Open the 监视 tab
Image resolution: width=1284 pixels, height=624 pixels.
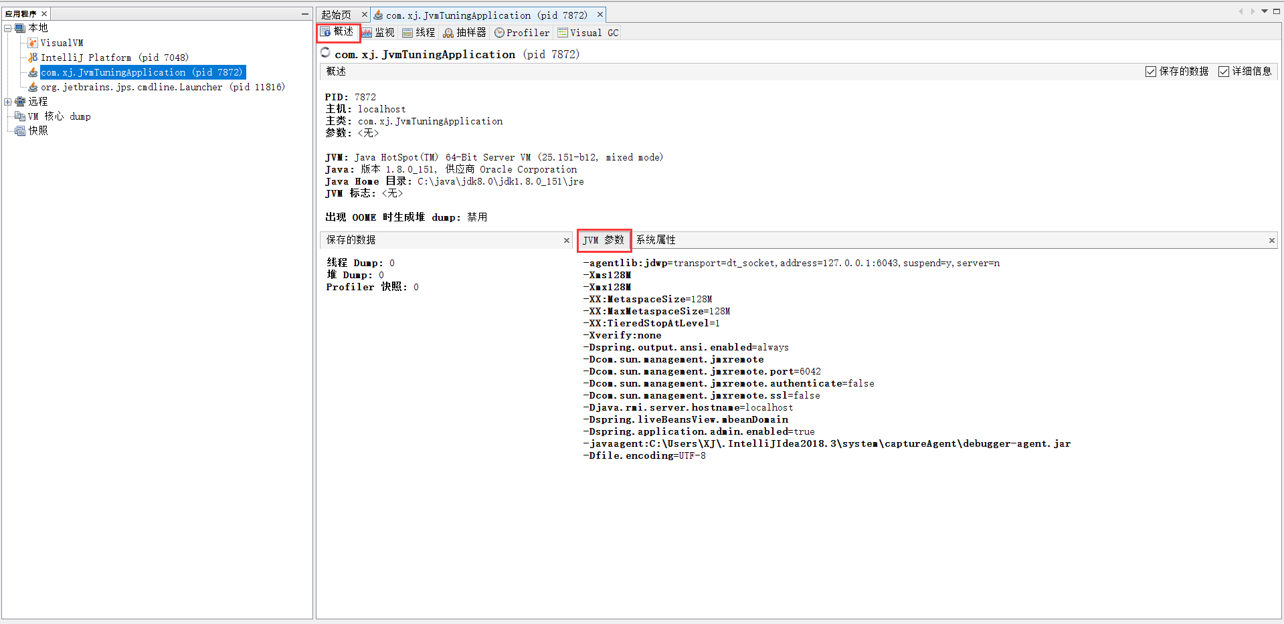[379, 33]
